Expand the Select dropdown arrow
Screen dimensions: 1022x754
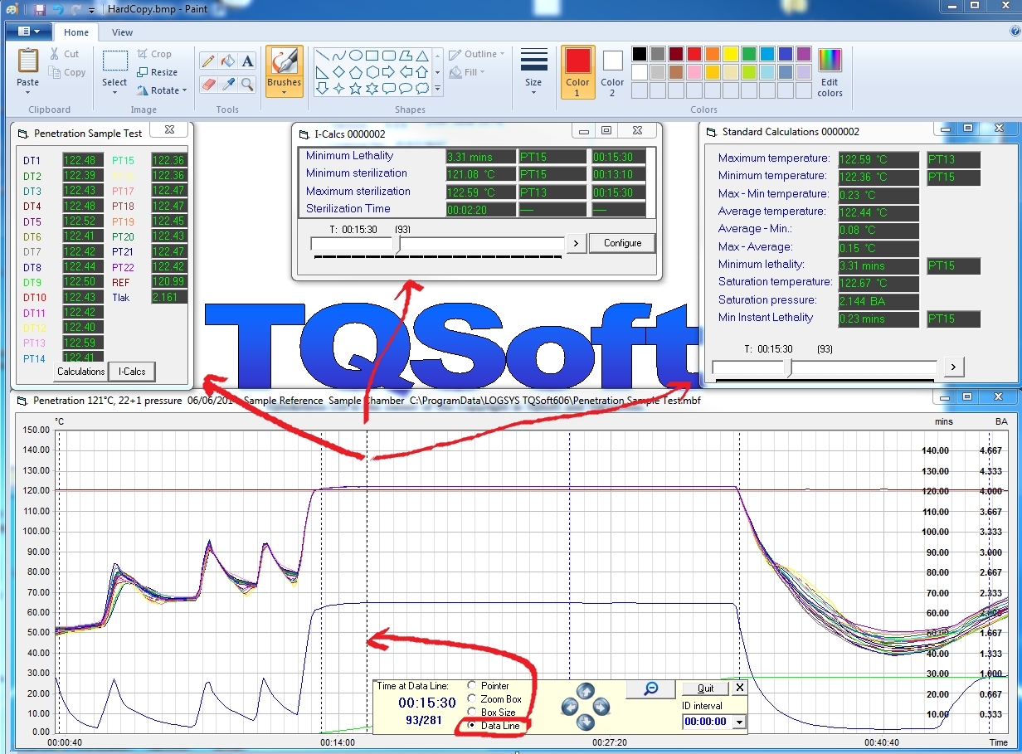(114, 92)
